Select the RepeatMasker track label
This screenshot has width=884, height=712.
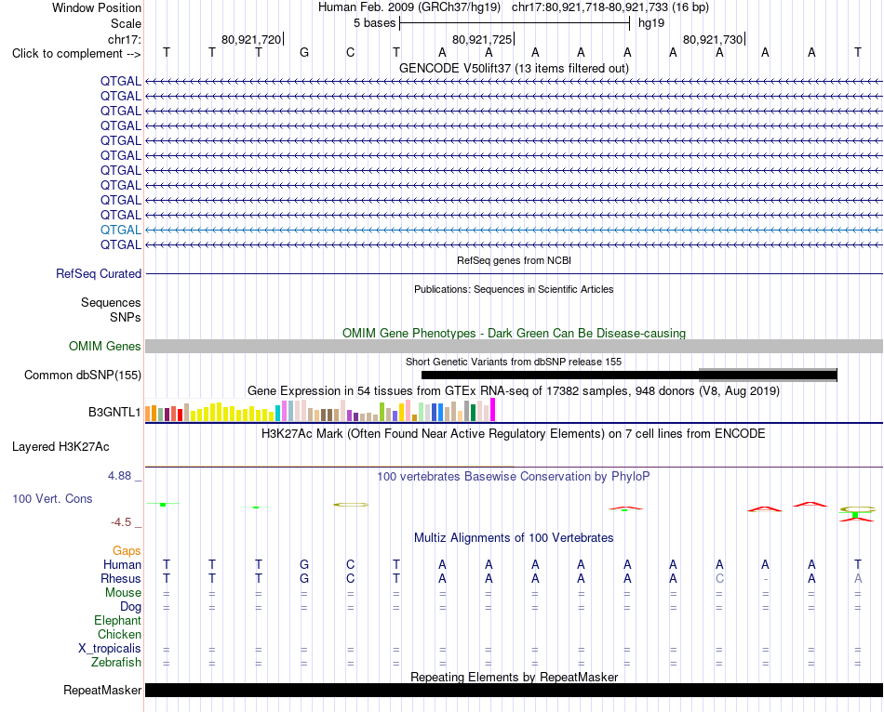coord(102,690)
